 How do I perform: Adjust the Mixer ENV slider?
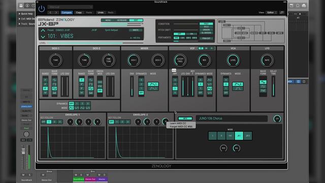pyautogui.click(x=132, y=86)
